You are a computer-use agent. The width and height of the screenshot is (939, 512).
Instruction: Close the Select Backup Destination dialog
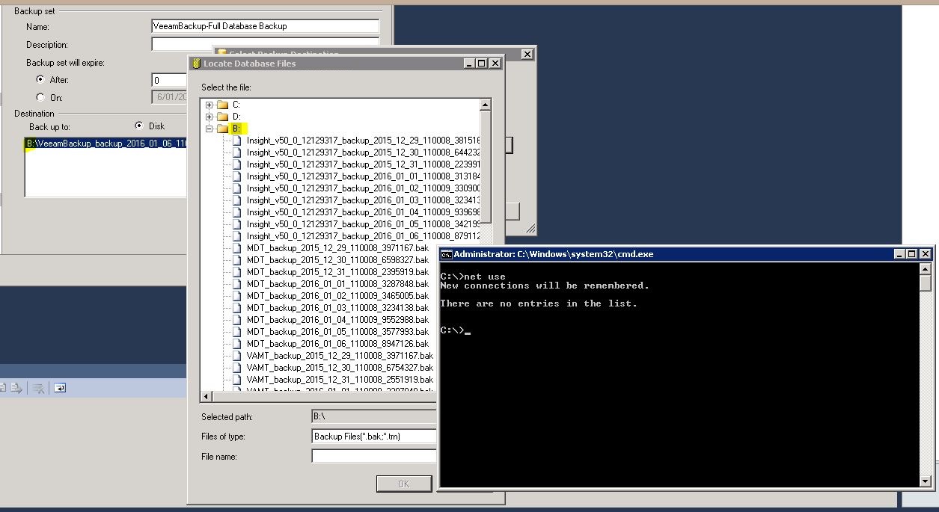coord(527,55)
